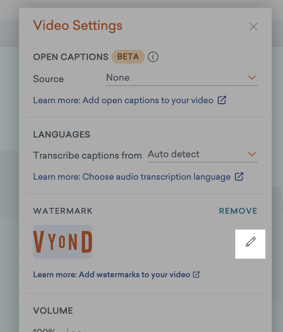
Task: Click the OPEN CAPTIONS section heading
Action: pos(71,57)
